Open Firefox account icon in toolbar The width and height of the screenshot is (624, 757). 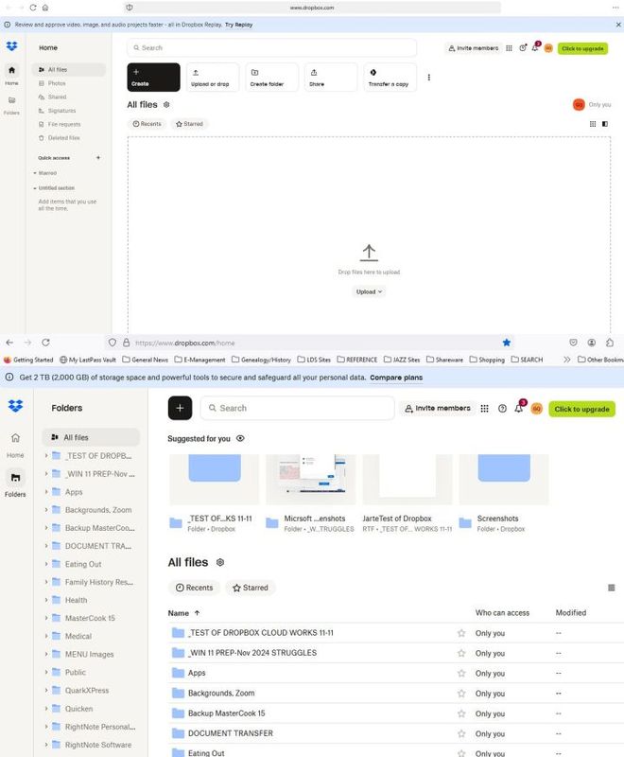tap(591, 343)
